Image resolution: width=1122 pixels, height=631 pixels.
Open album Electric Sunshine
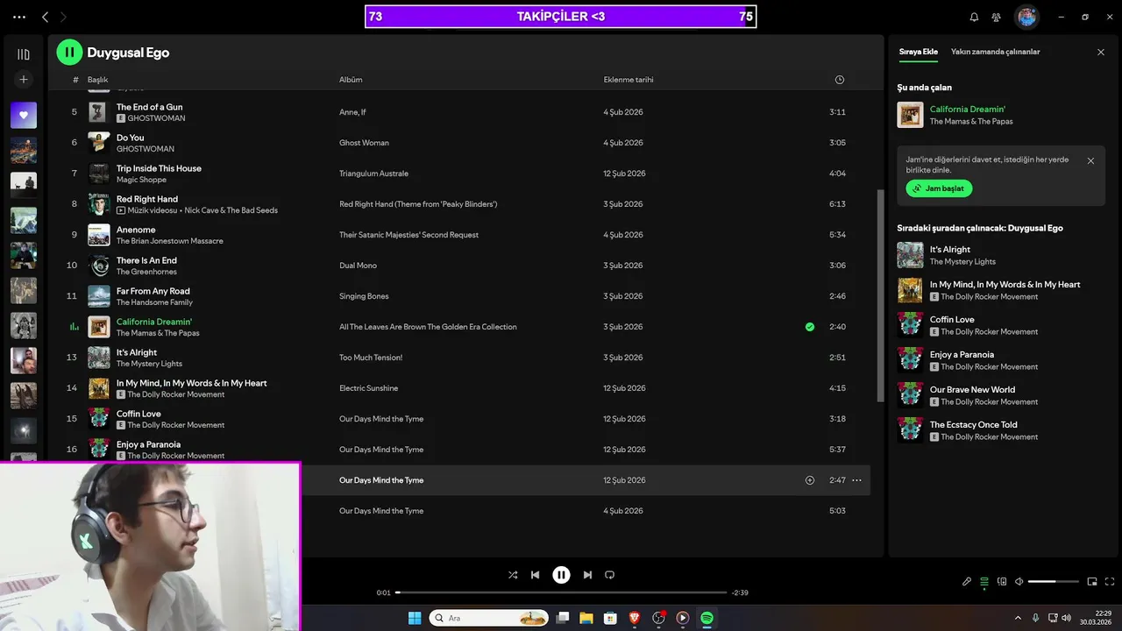(369, 388)
